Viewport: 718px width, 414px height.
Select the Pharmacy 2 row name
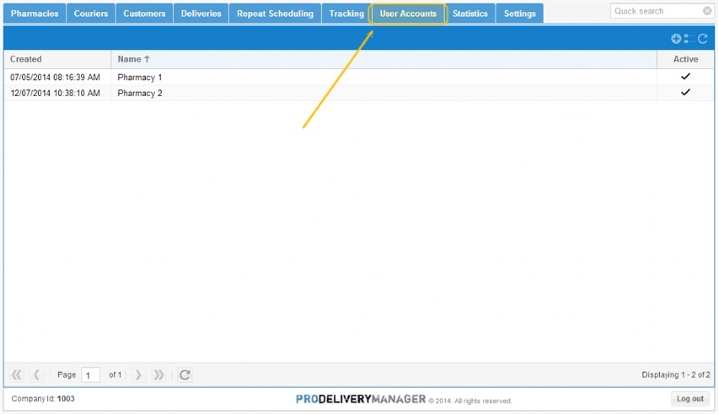[140, 93]
